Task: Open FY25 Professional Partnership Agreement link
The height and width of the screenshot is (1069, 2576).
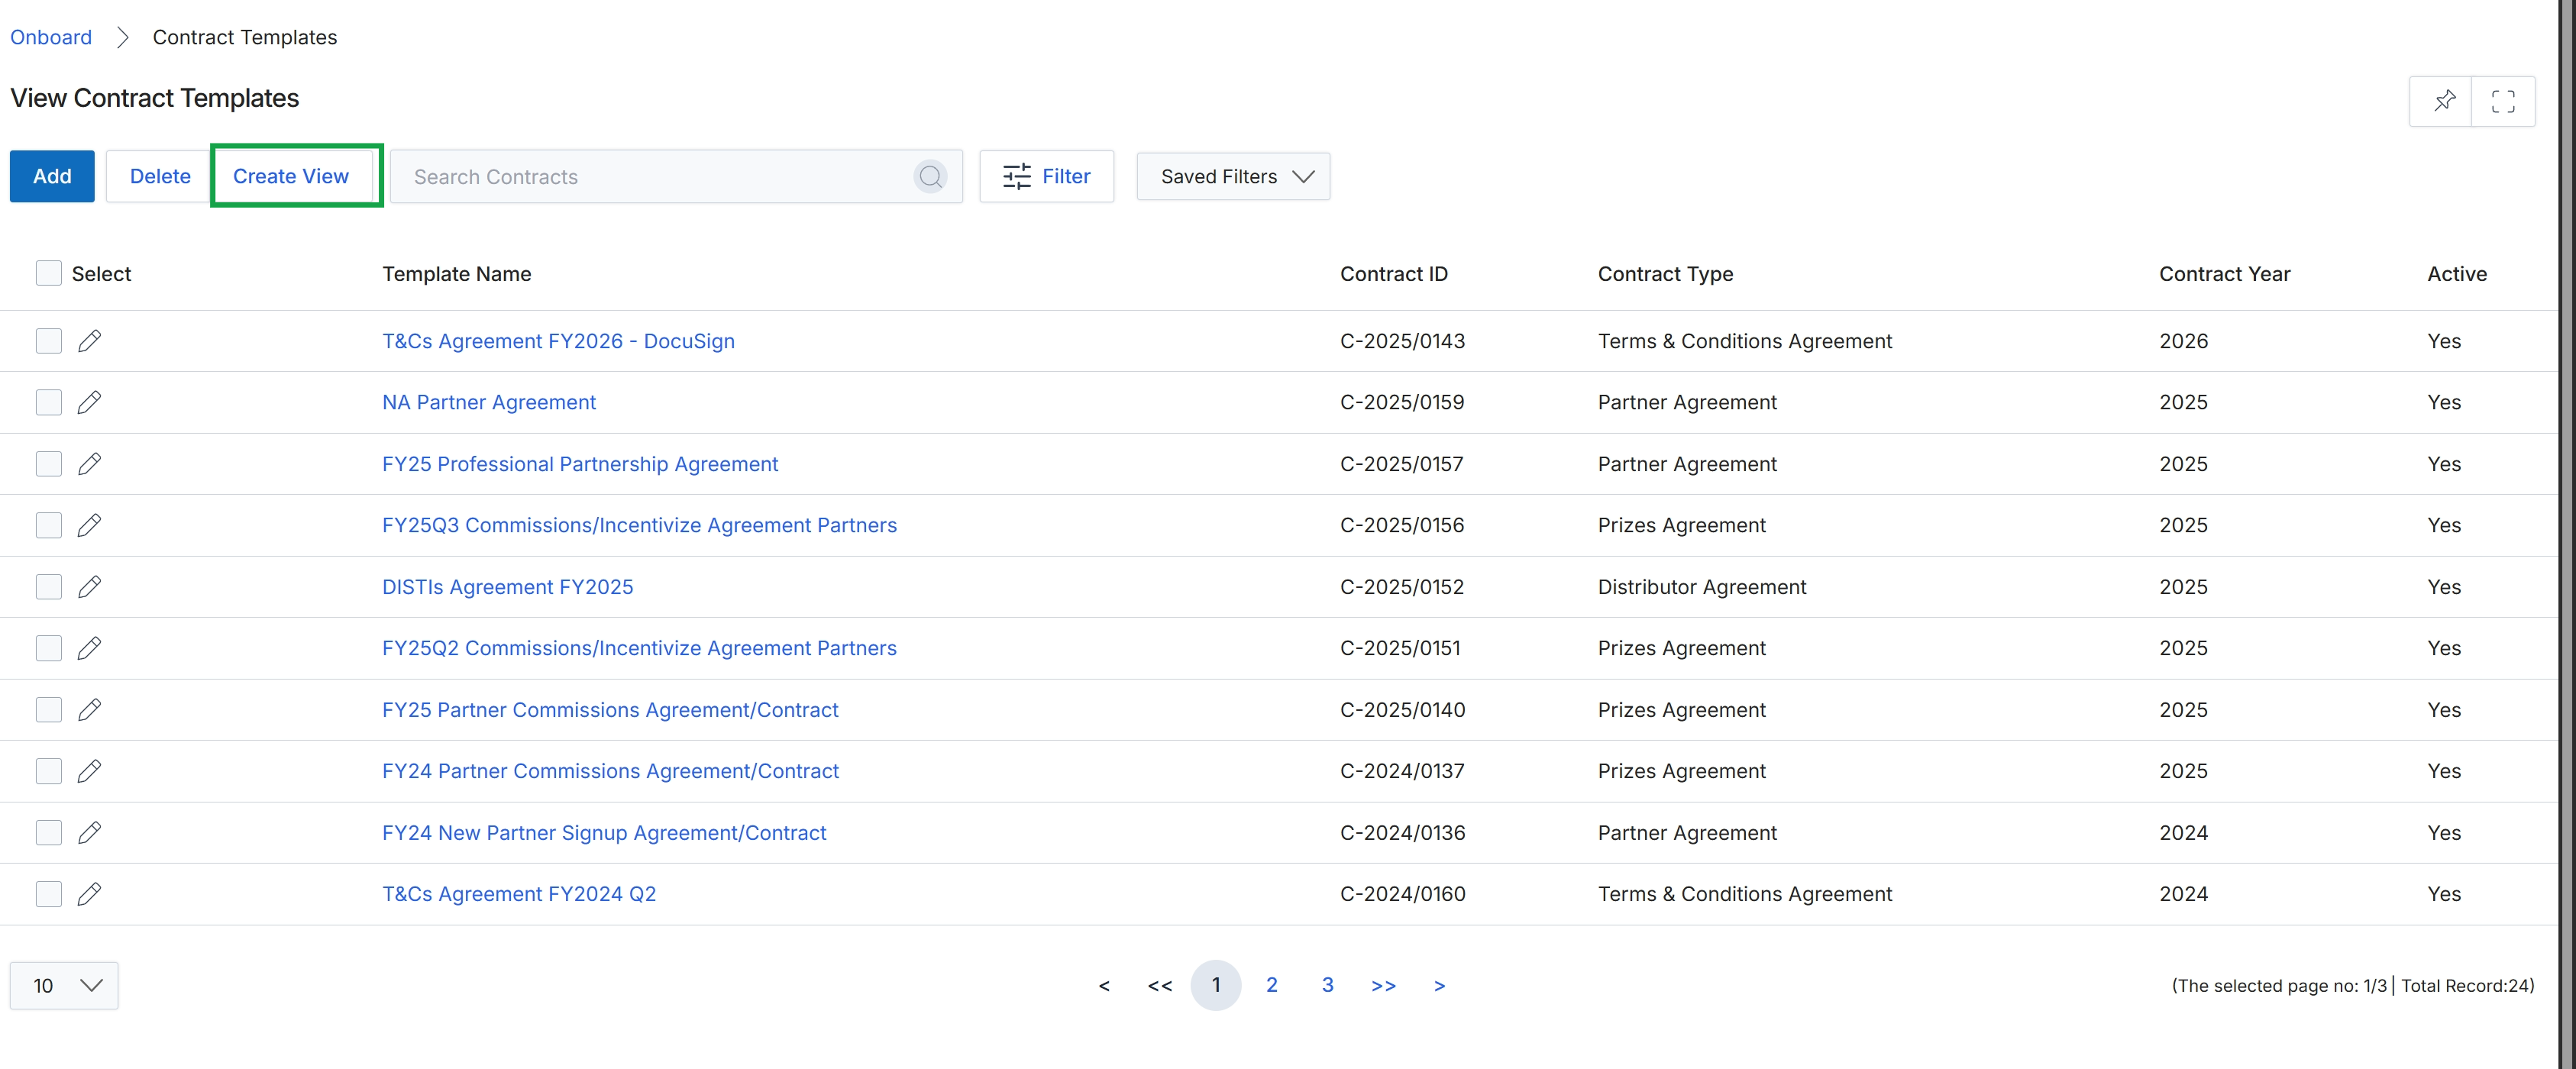Action: click(x=580, y=464)
